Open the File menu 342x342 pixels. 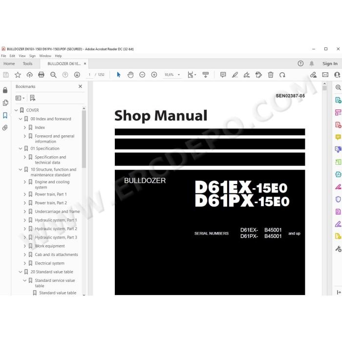pyautogui.click(x=3, y=56)
